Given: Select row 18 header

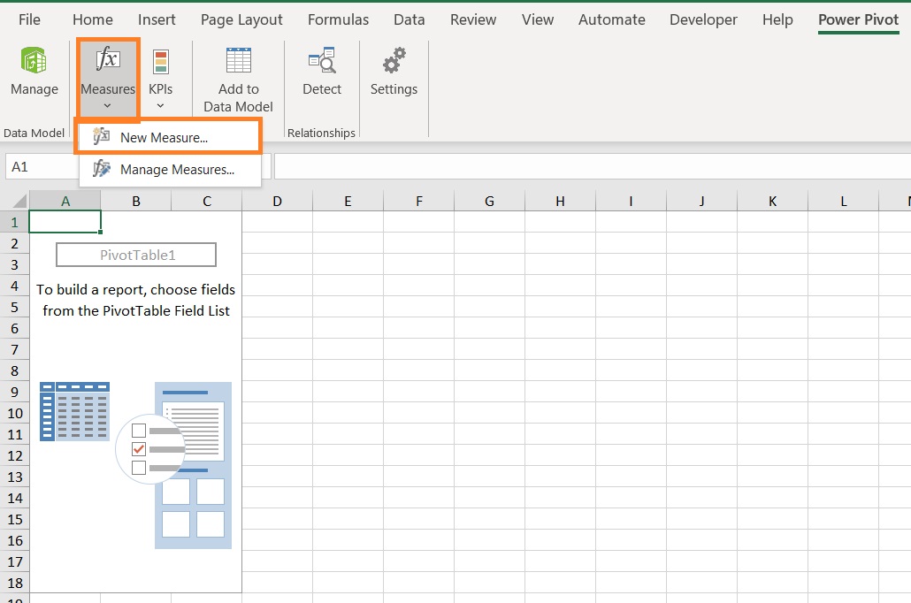Looking at the screenshot, I should (14, 583).
